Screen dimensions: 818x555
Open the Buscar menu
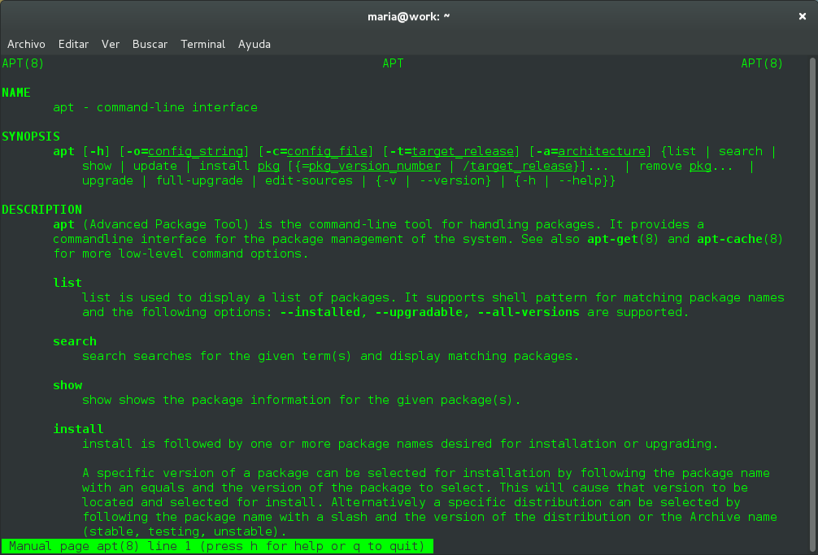click(x=150, y=44)
